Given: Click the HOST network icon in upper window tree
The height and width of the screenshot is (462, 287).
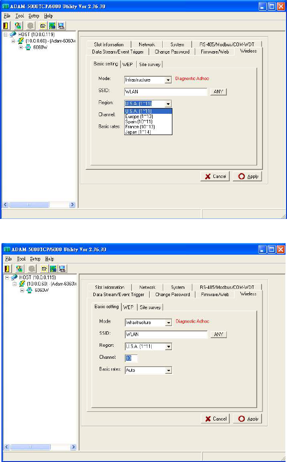Looking at the screenshot, I should (x=13, y=34).
